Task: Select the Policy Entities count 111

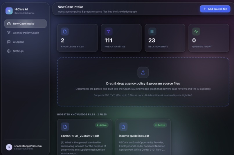Action: point(109,40)
